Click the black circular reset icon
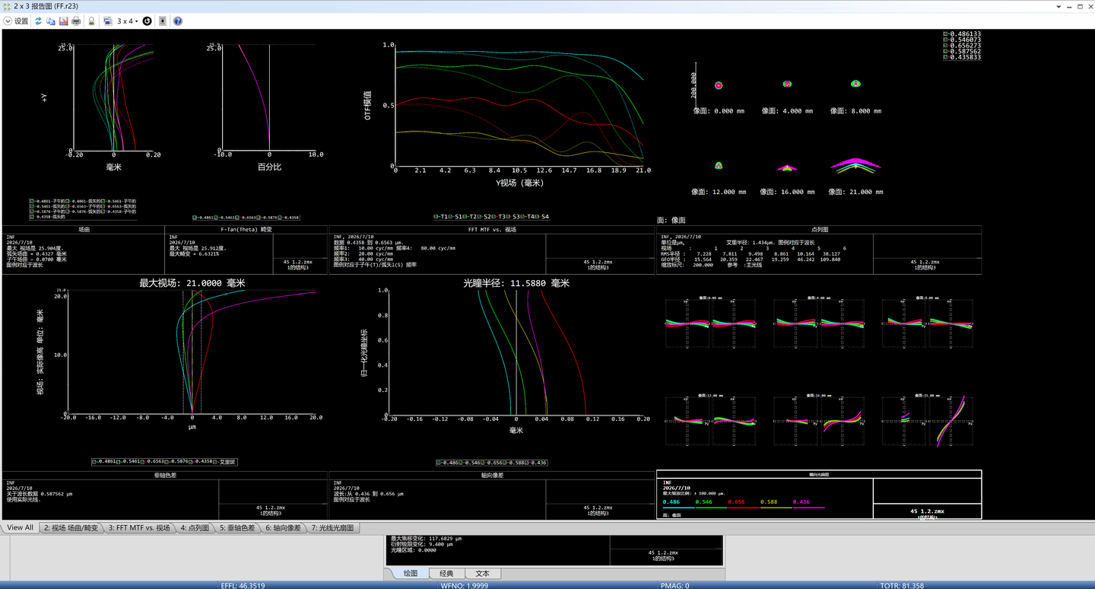Screen dimensions: 1095x589 tap(148, 21)
